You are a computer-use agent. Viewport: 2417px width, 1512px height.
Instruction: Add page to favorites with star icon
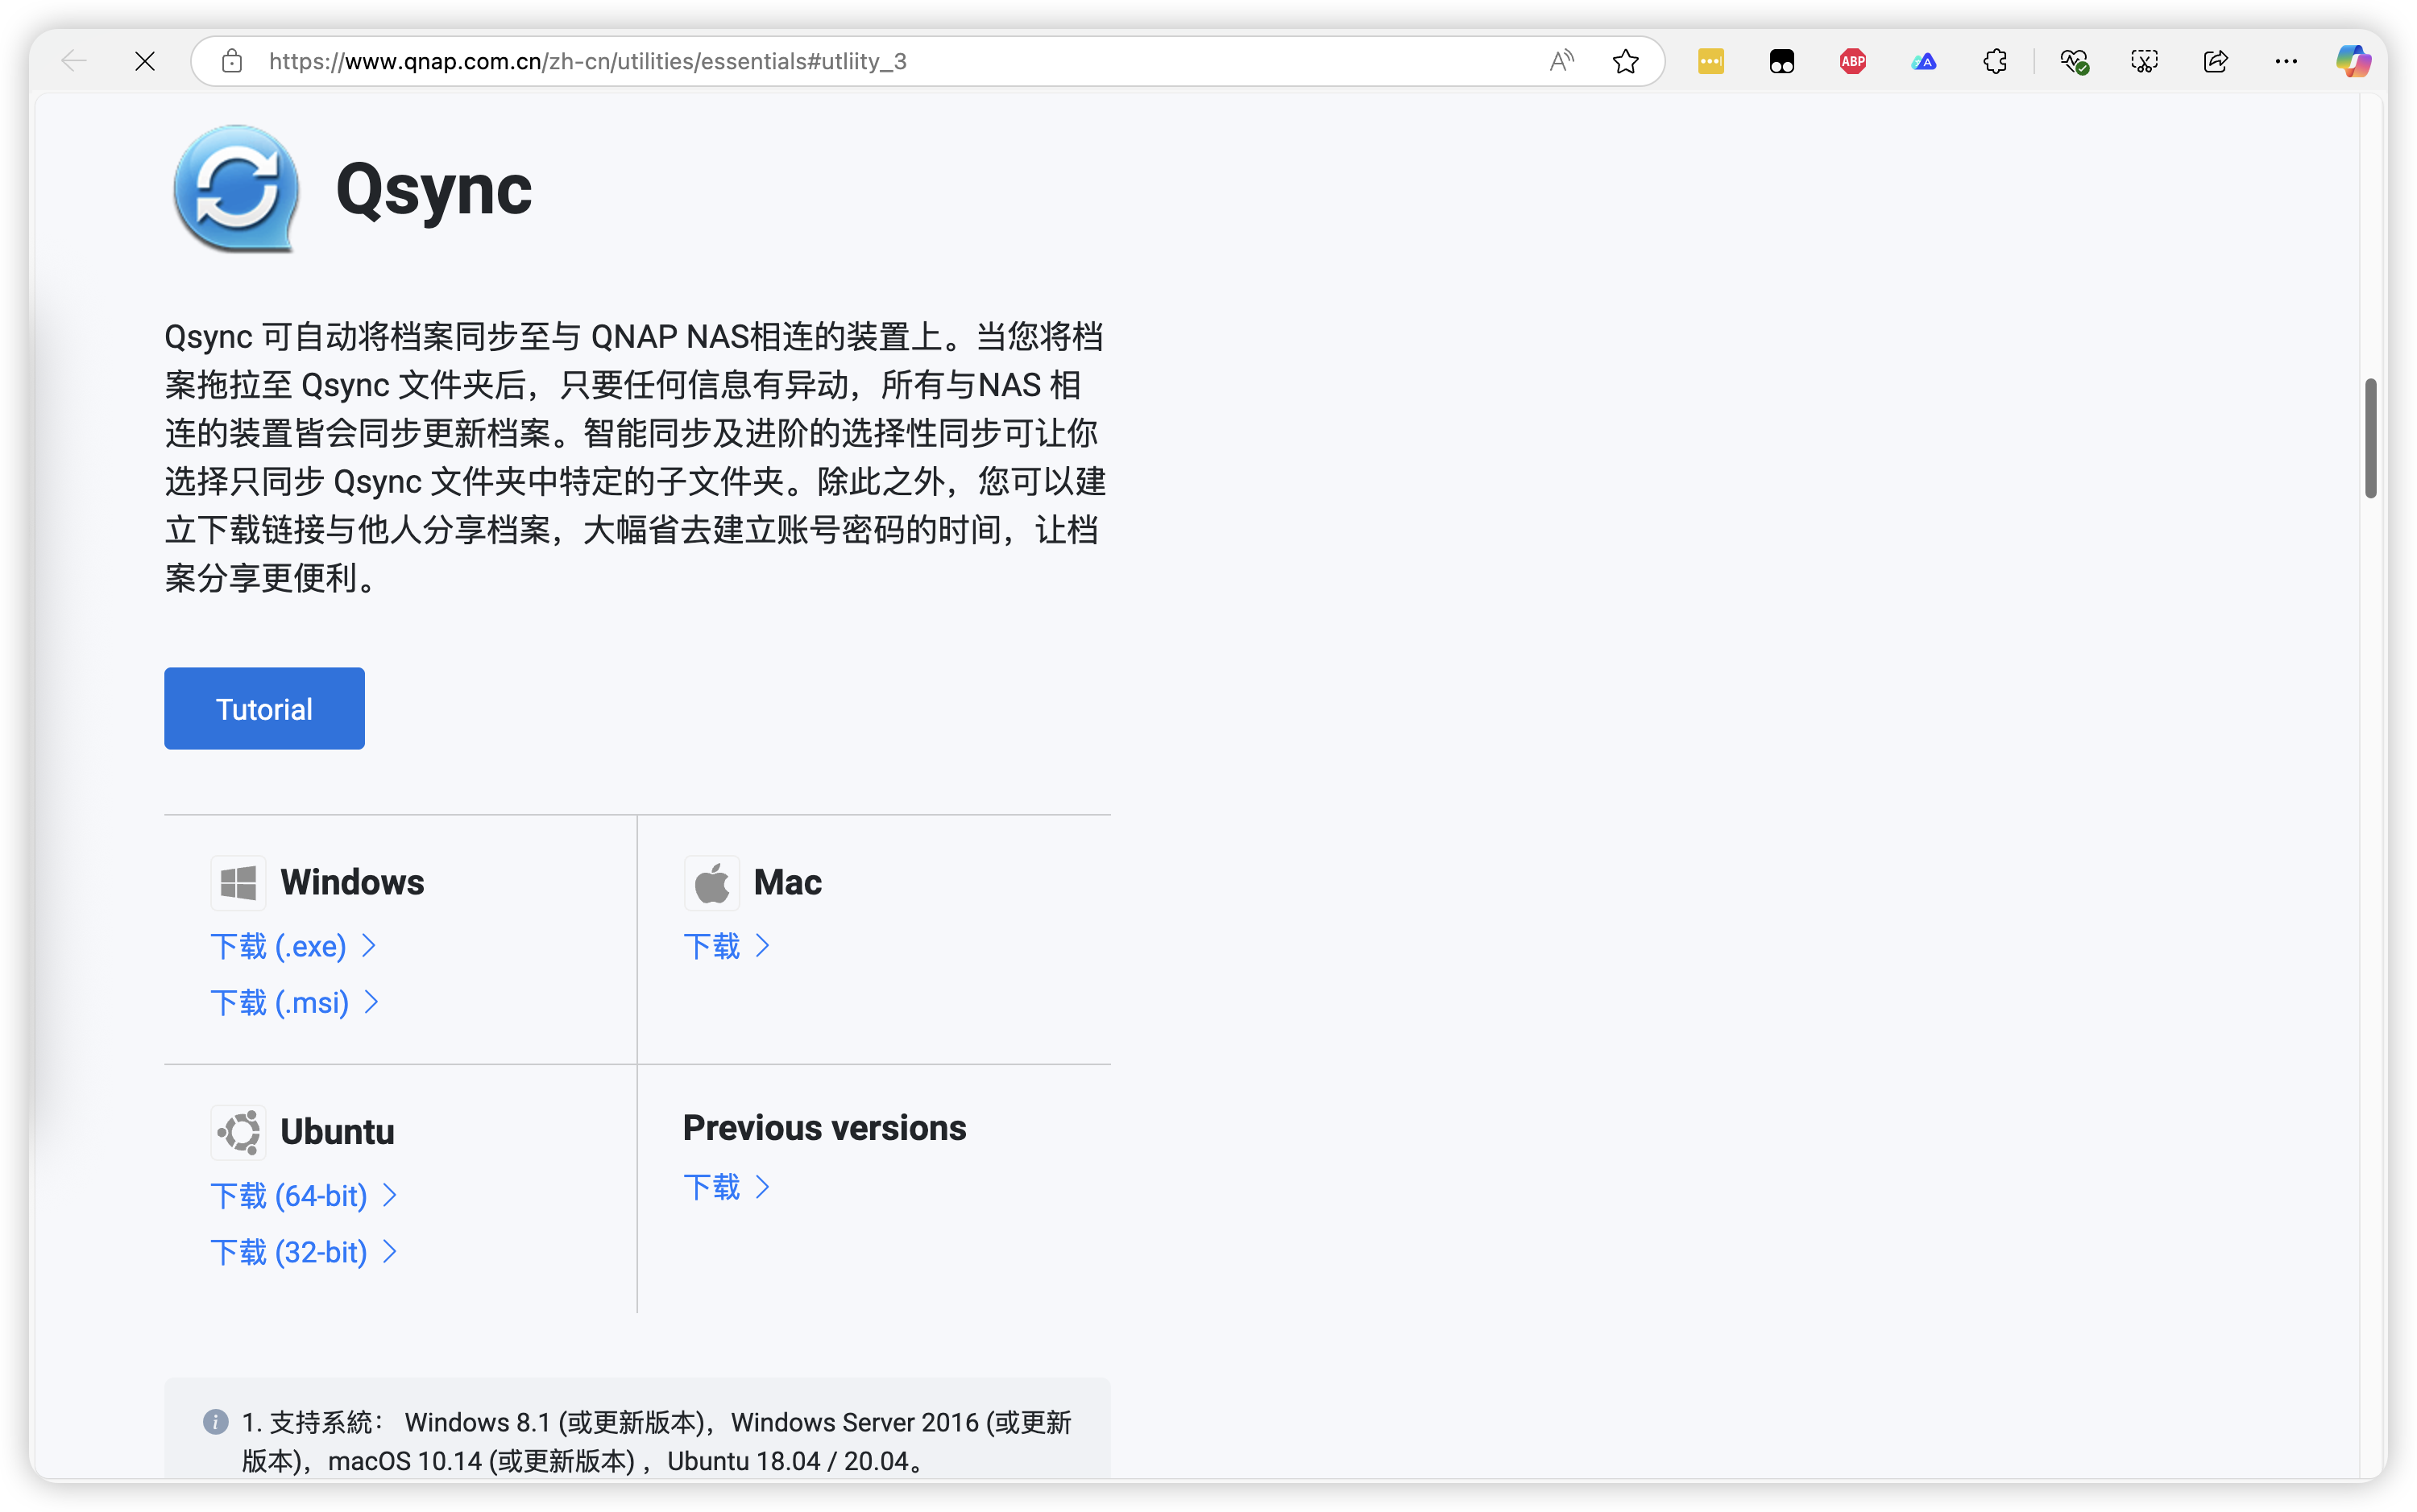click(x=1626, y=61)
